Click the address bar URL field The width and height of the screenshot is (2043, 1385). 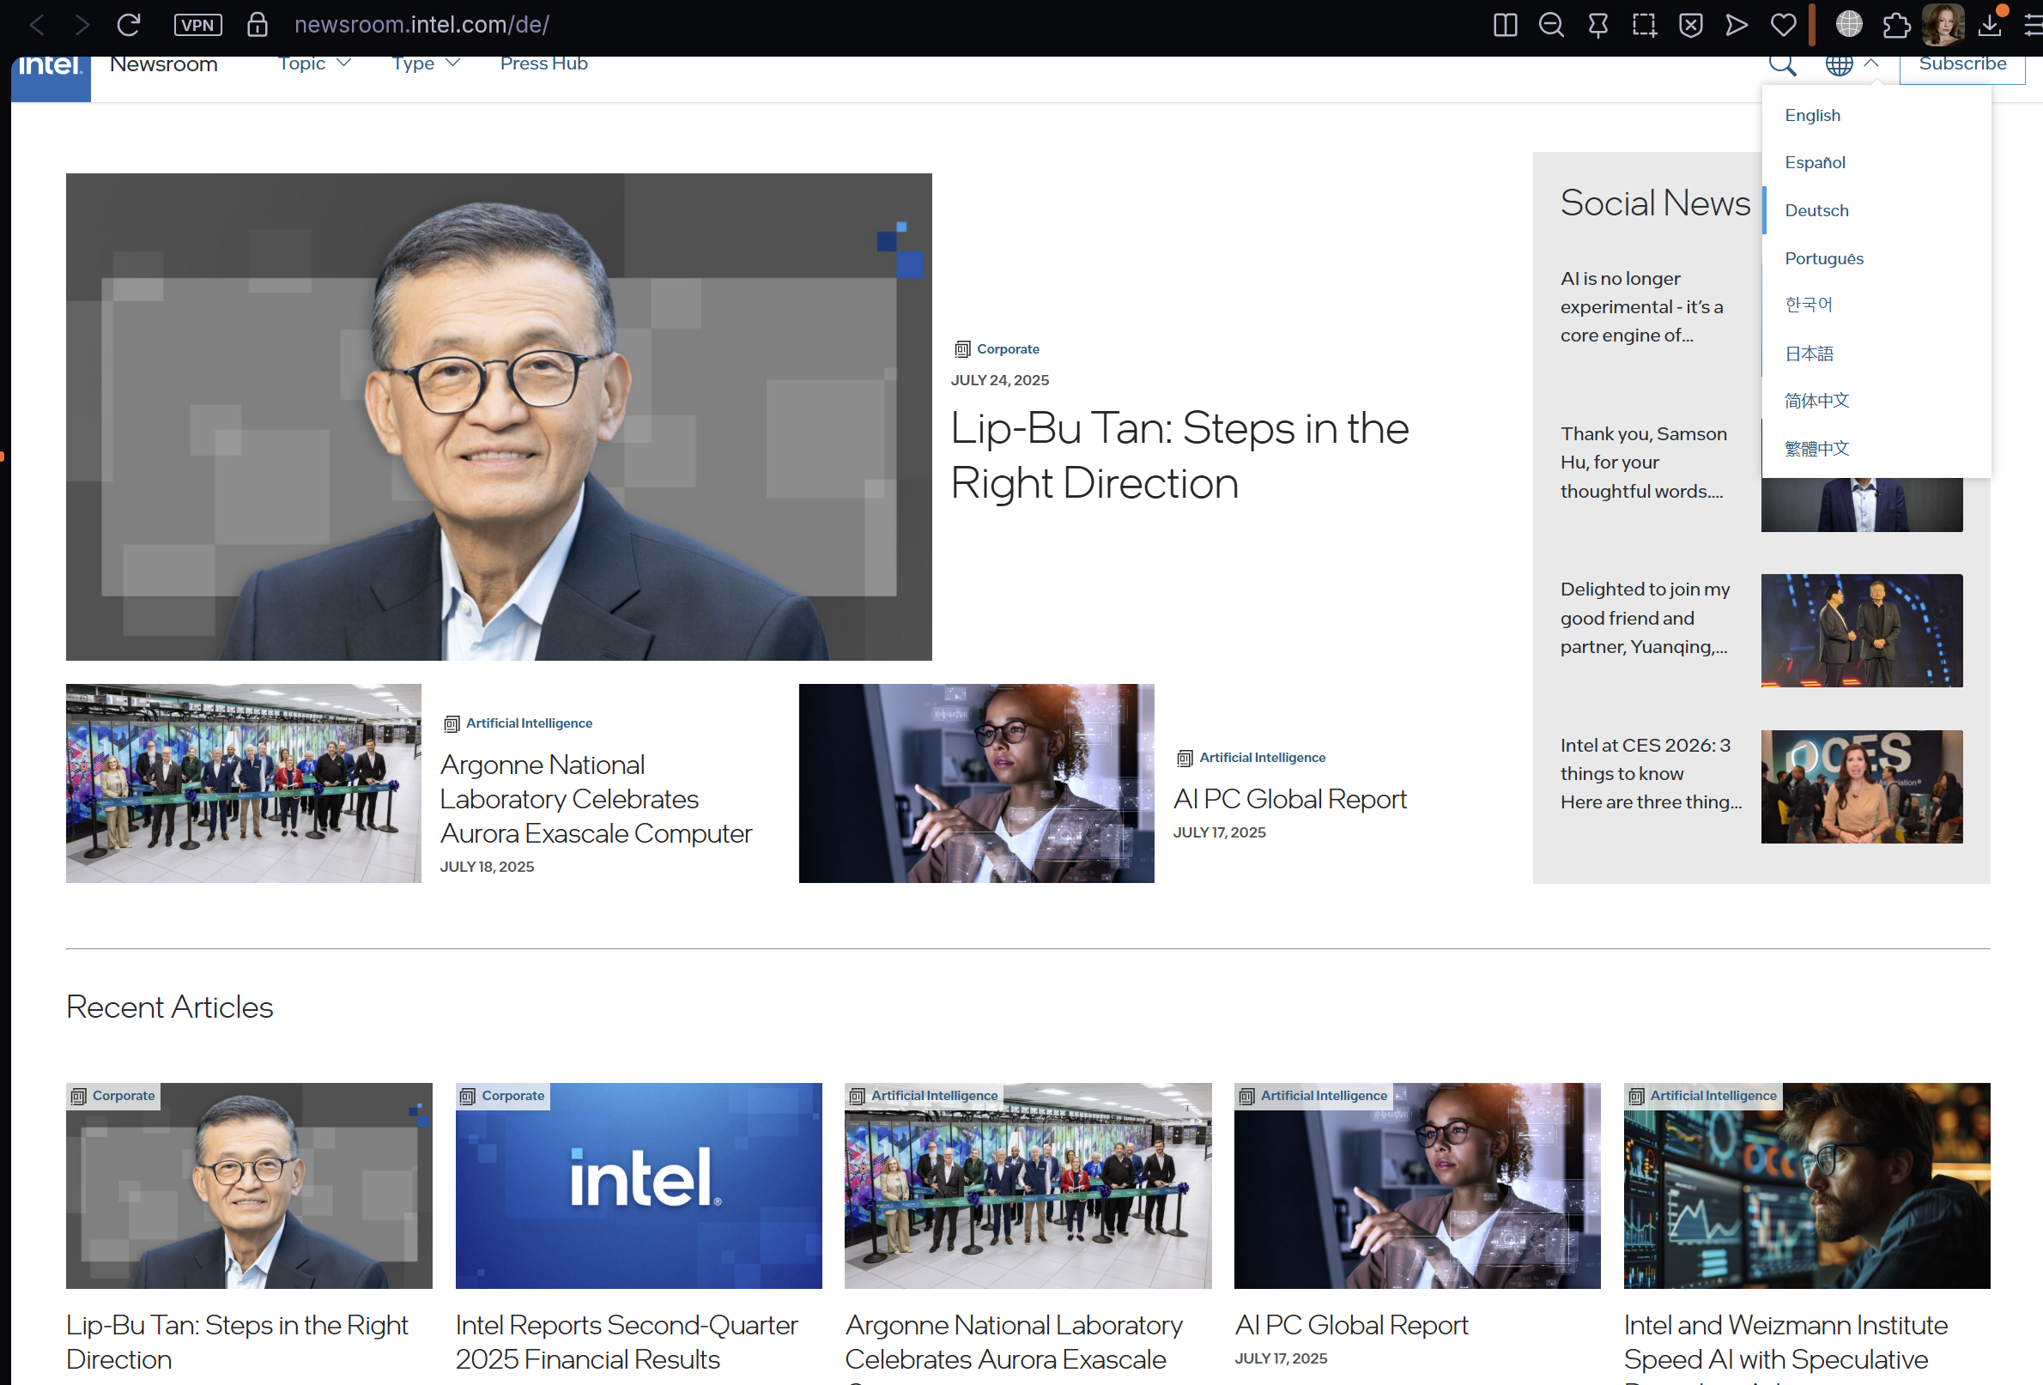tap(422, 25)
